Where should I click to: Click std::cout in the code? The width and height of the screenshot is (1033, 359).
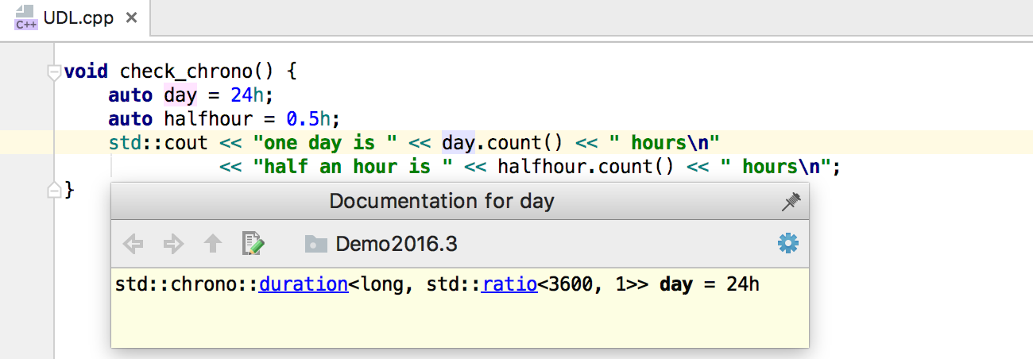pyautogui.click(x=158, y=143)
